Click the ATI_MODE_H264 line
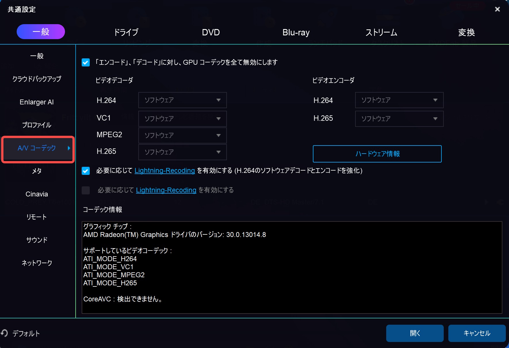Image resolution: width=509 pixels, height=348 pixels. [110, 259]
